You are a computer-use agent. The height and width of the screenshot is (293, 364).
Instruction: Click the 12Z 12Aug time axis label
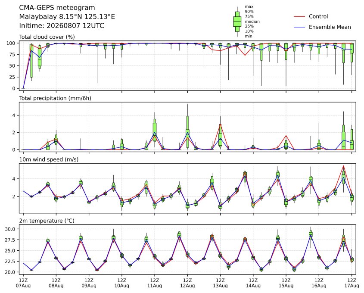coord(187,283)
